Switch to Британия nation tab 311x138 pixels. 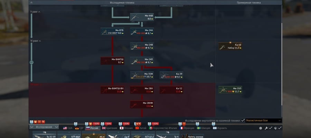click(110, 128)
